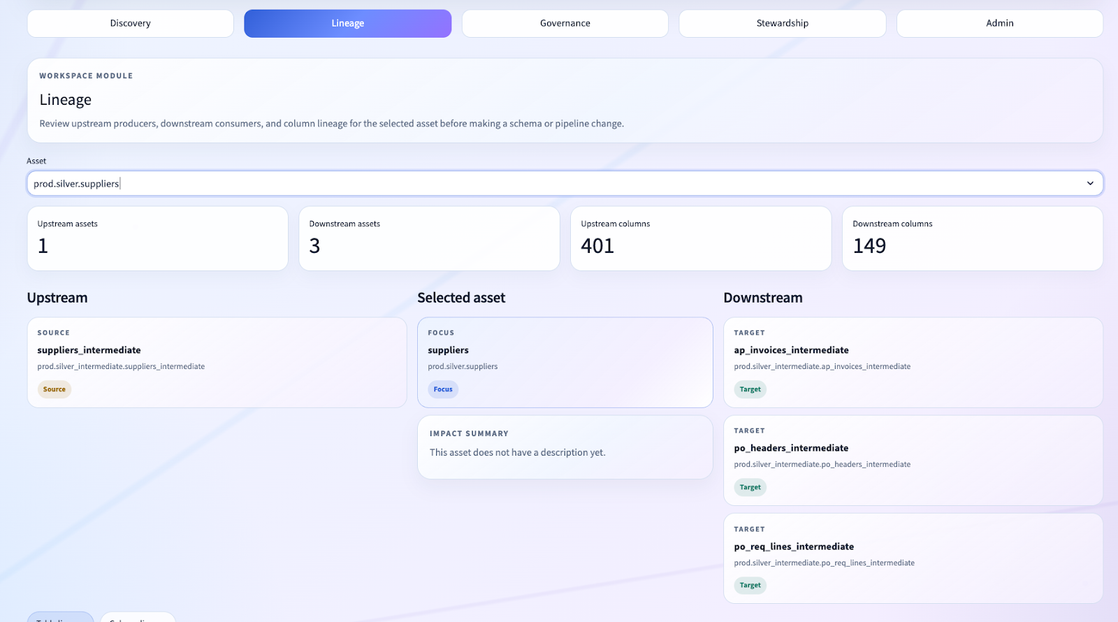
Task: Open the ap_invoices_intermediate downstream asset
Action: coord(791,350)
